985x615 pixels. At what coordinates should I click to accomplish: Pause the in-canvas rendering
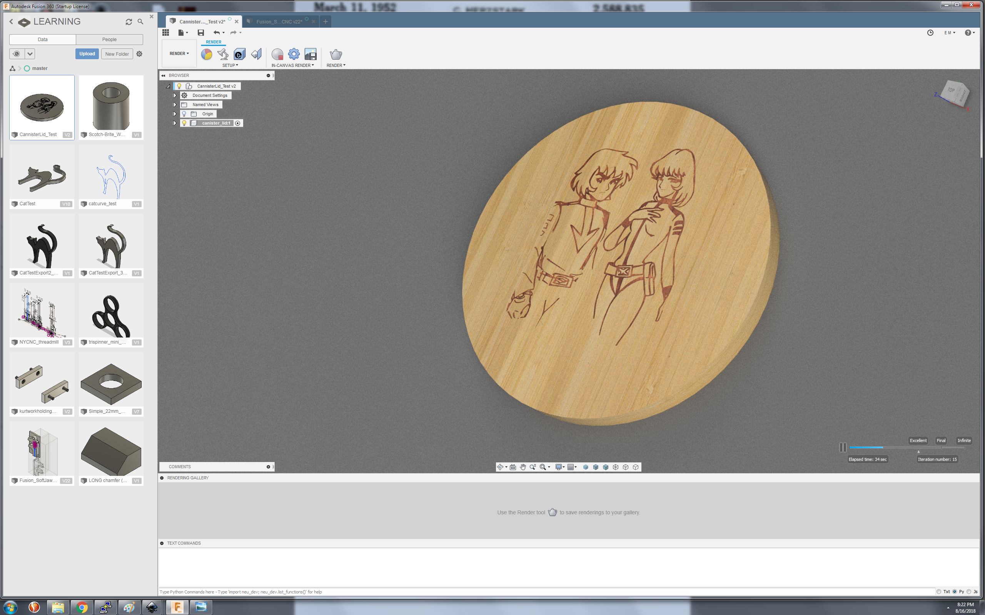point(843,447)
